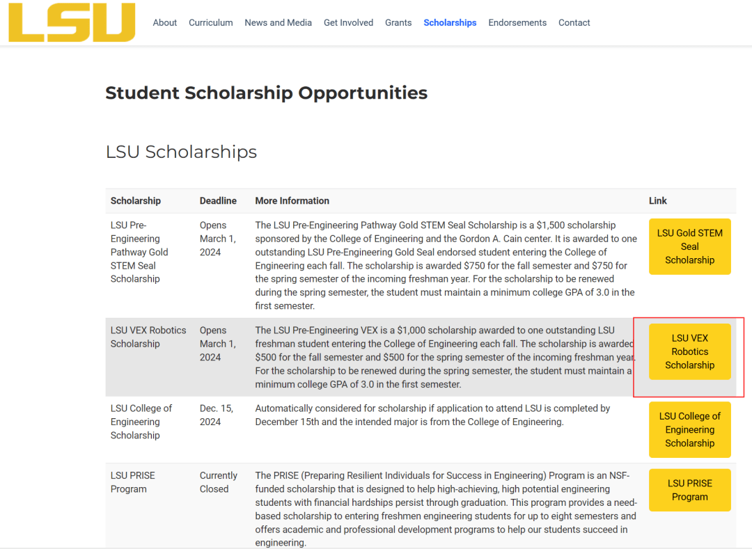Click the LSU Scholarships section heading
Viewport: 752px width, 549px height.
point(181,152)
